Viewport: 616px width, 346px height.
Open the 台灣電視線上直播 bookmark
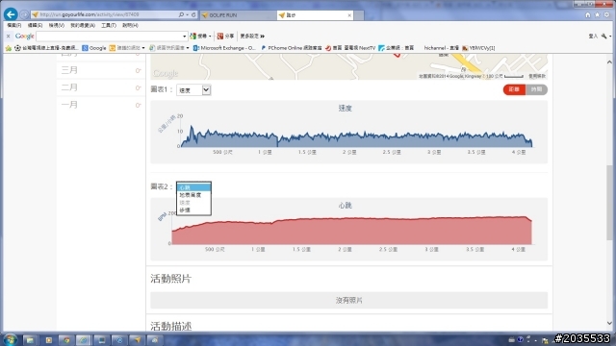pyautogui.click(x=46, y=48)
